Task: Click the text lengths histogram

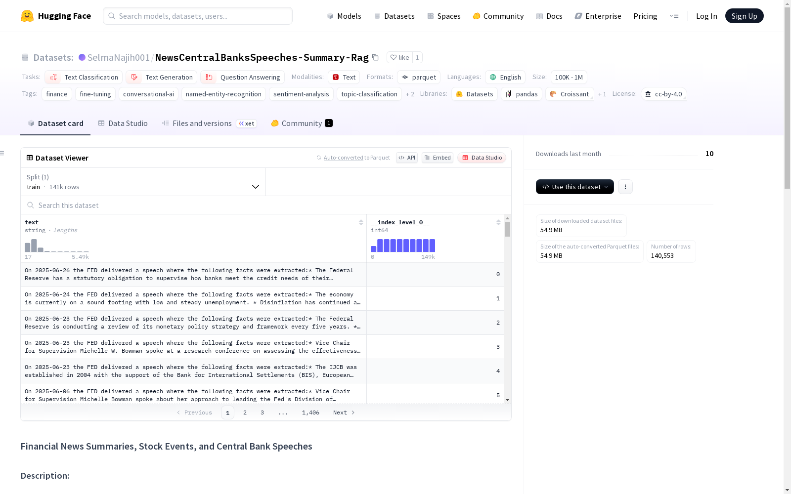Action: [x=57, y=246]
